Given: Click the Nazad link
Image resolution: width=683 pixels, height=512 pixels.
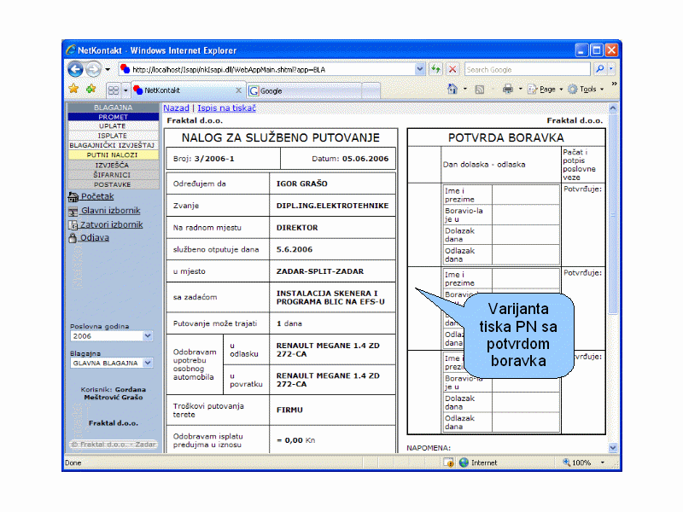Looking at the screenshot, I should 176,108.
